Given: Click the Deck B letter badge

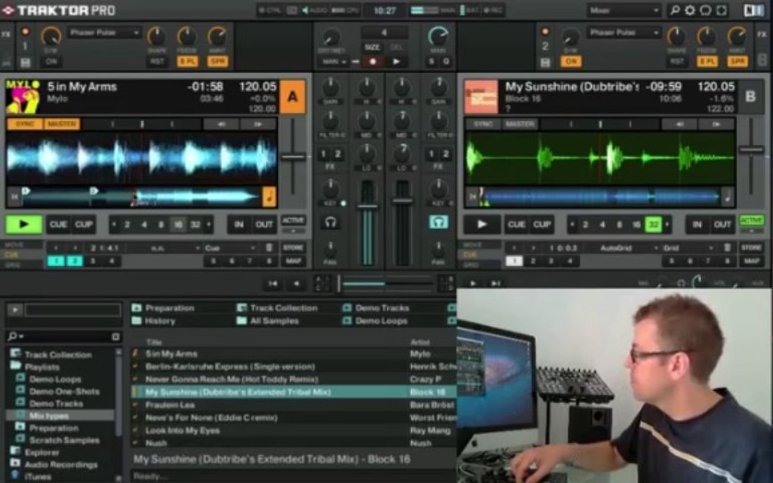Looking at the screenshot, I should coord(750,97).
